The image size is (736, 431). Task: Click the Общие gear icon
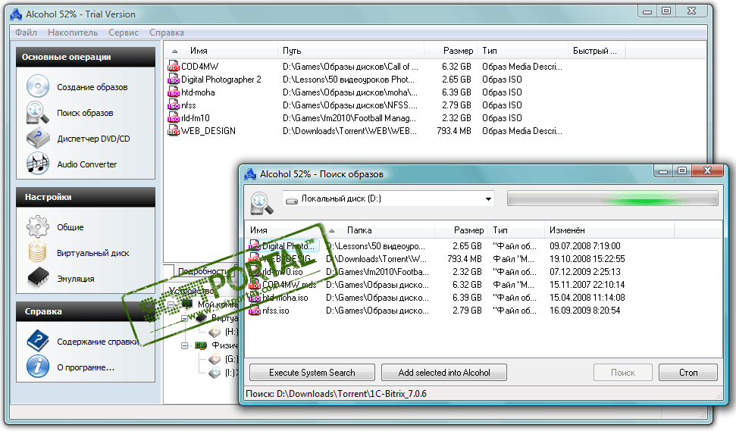click(38, 227)
